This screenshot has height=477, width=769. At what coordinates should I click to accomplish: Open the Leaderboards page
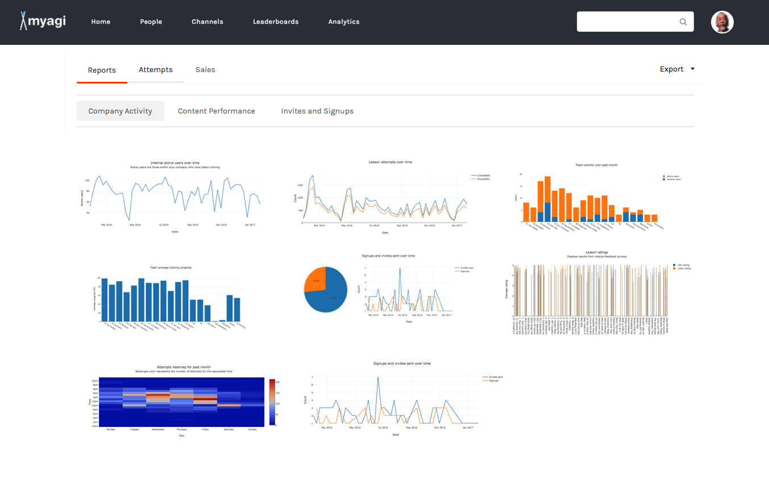(276, 22)
